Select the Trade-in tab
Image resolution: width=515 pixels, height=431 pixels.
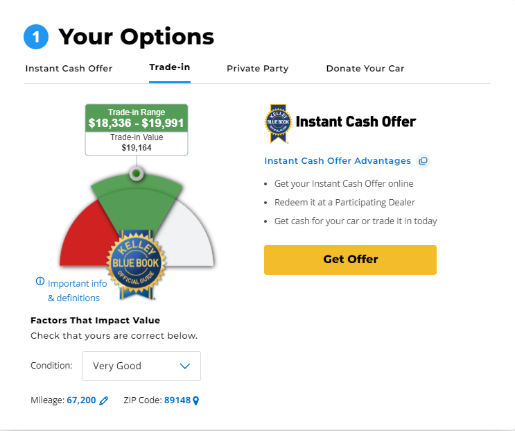[x=169, y=67]
